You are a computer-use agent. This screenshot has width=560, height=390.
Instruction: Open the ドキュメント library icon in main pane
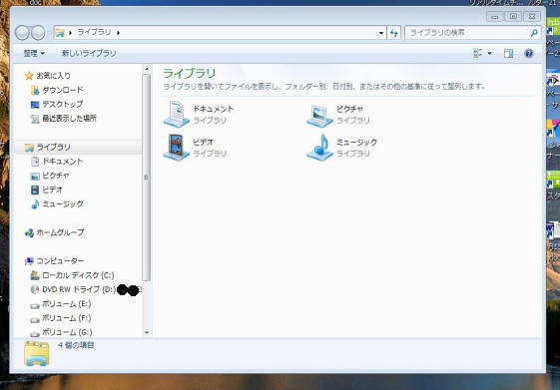tap(176, 114)
